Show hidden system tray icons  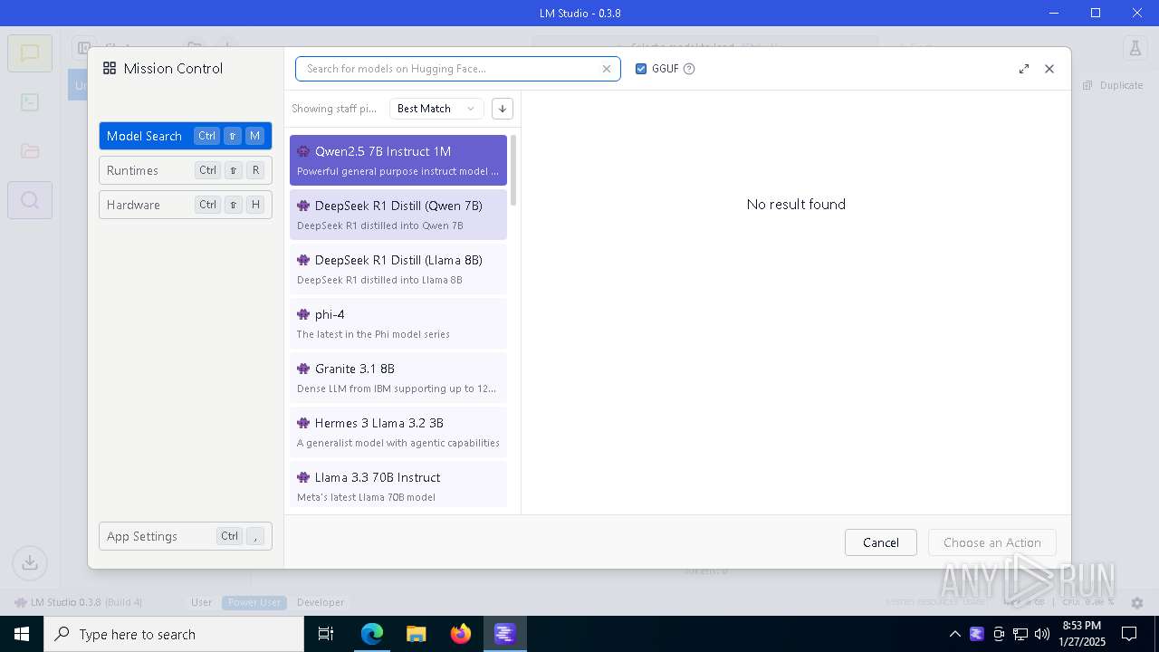tap(954, 634)
